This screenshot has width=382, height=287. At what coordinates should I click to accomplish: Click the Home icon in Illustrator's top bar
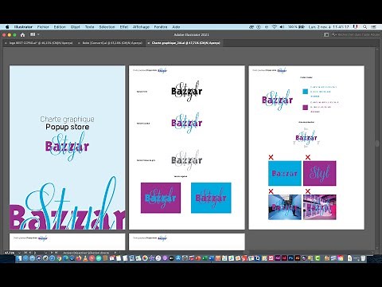22,34
